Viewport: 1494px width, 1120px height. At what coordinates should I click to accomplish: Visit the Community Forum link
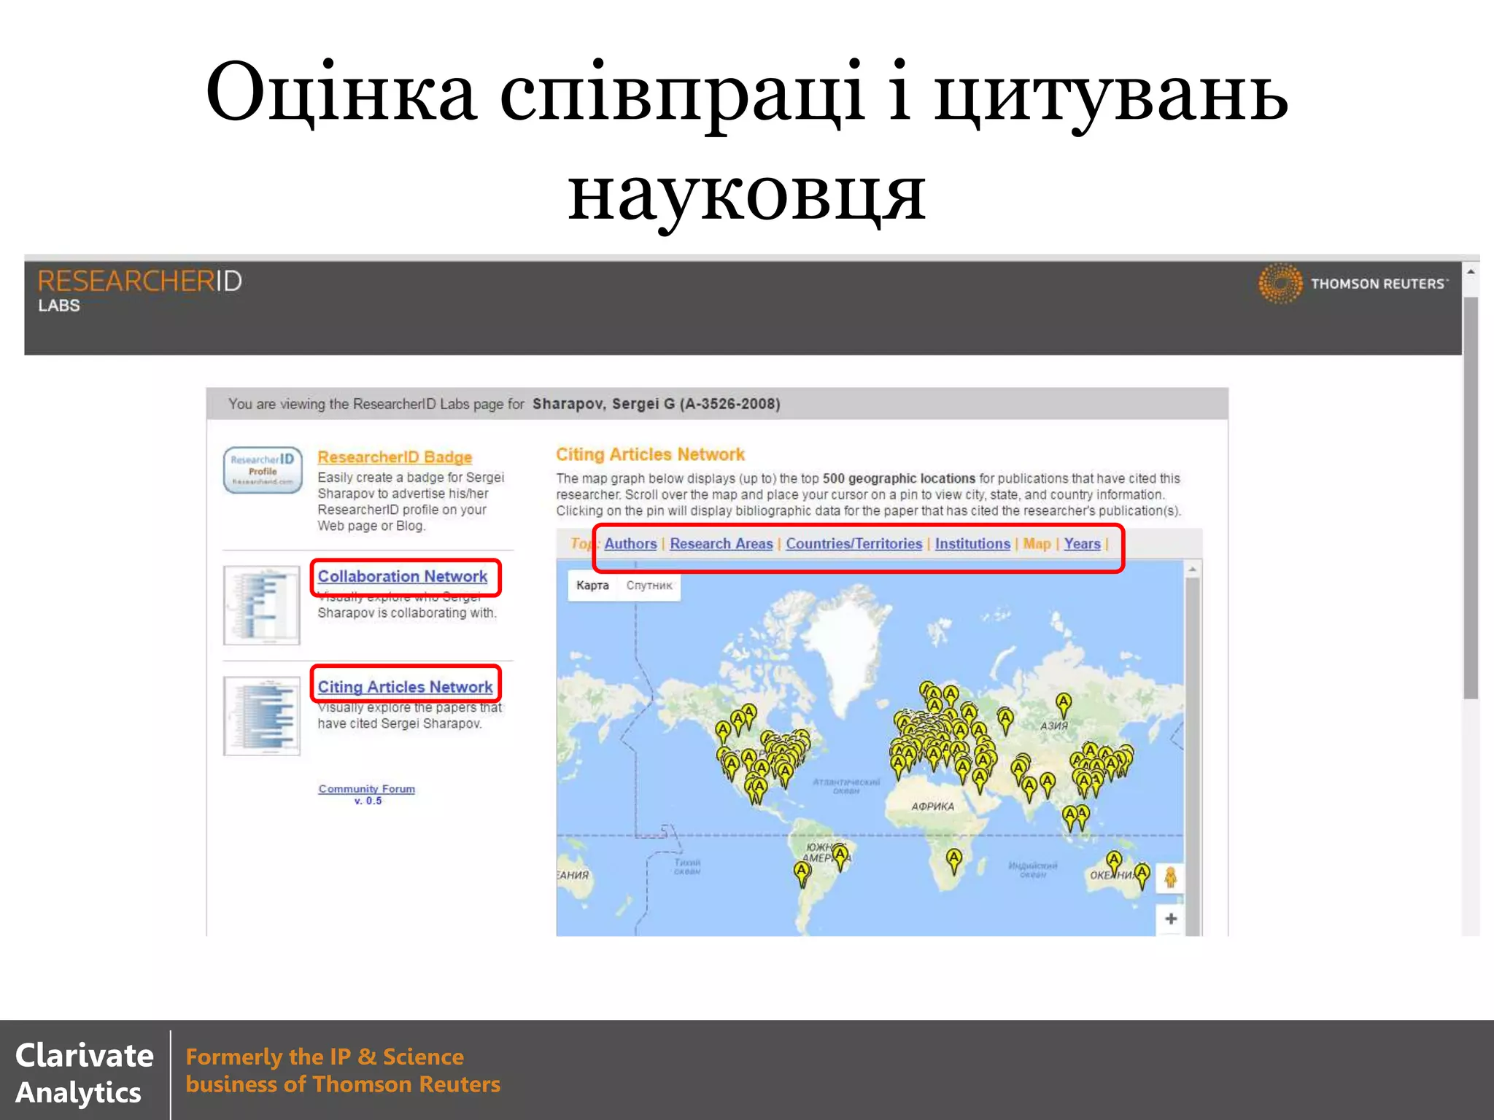pos(367,789)
